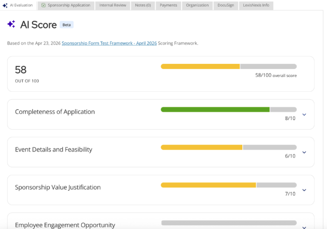Click the Sponsorship Value Justification progress bar

[x=229, y=185]
